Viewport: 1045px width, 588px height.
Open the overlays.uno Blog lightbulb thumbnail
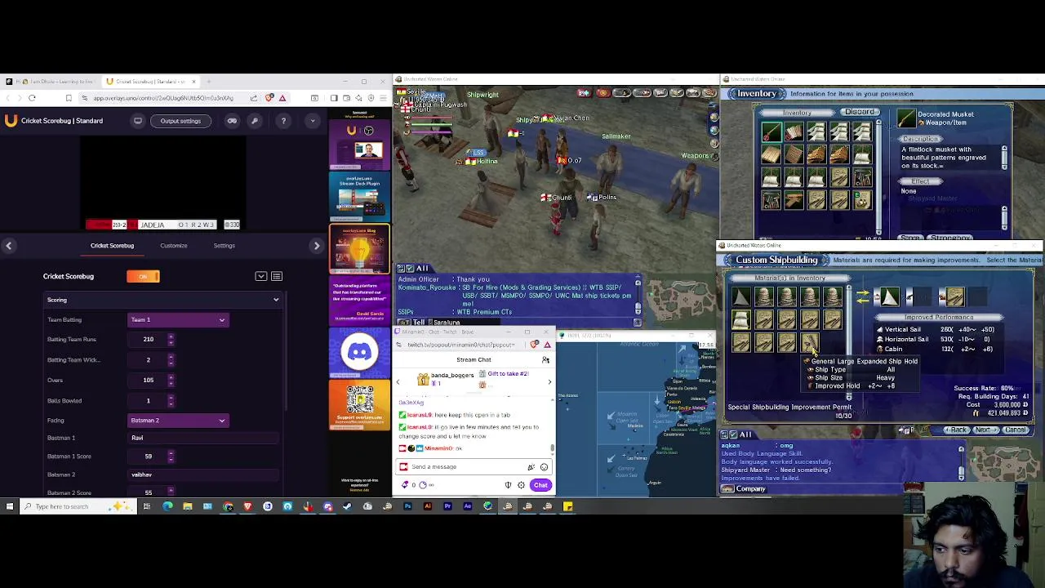359,250
